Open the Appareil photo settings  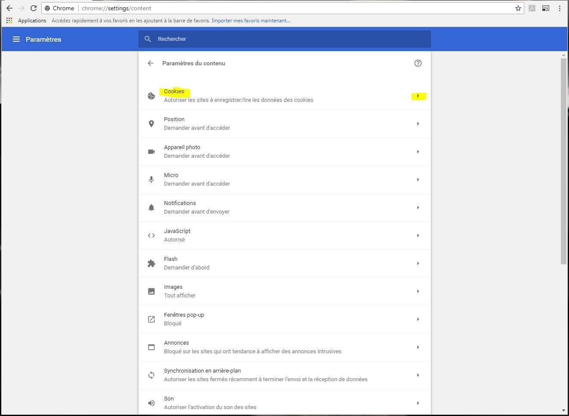point(284,152)
